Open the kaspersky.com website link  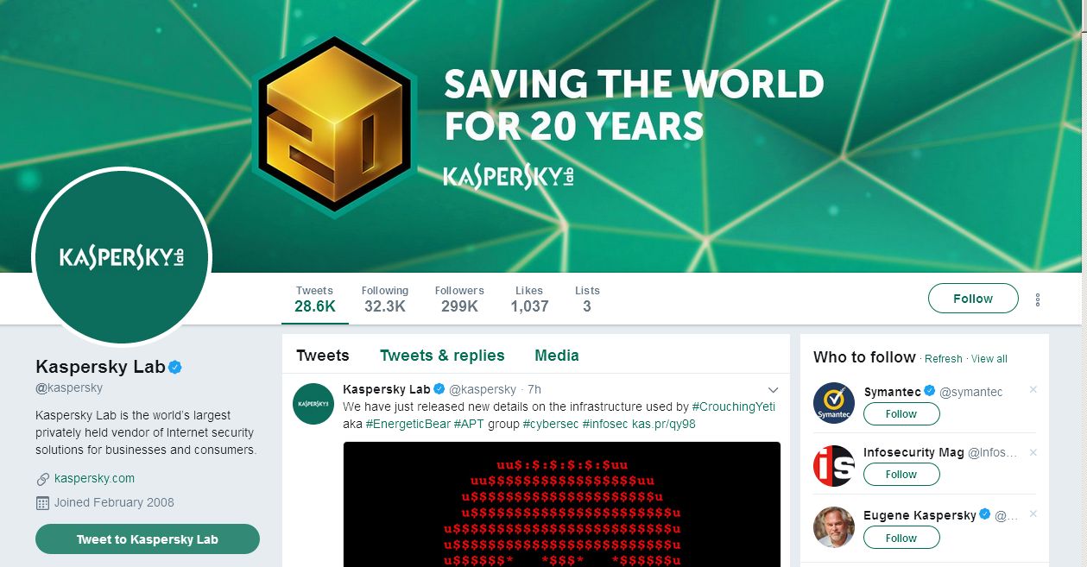click(x=94, y=478)
